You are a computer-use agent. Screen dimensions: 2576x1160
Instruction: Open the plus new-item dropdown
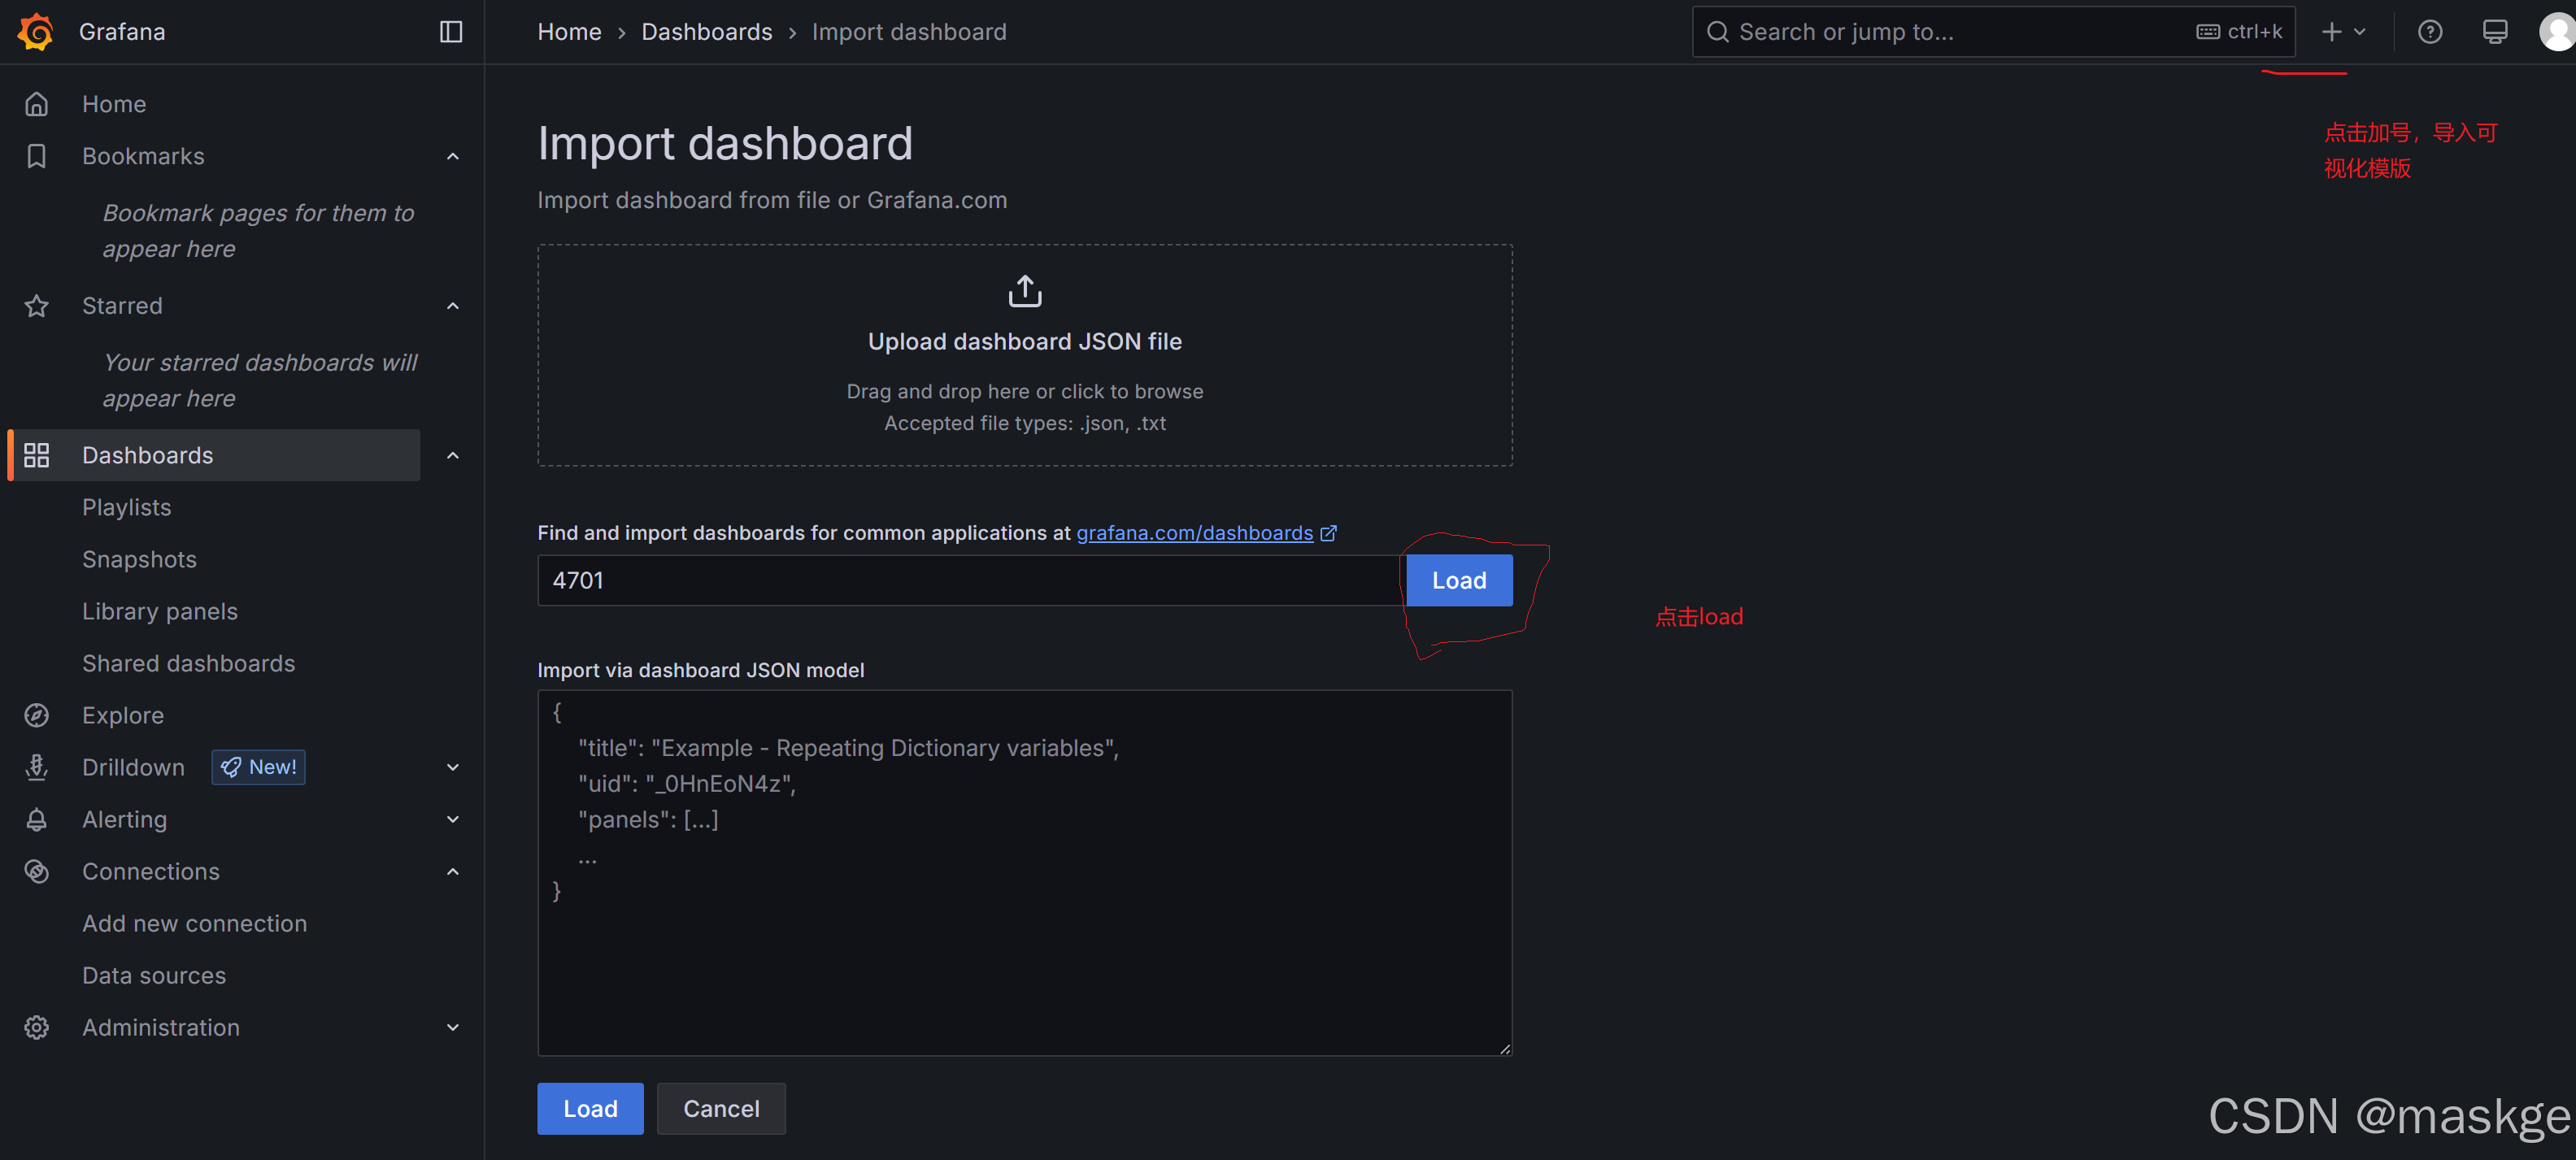tap(2342, 32)
